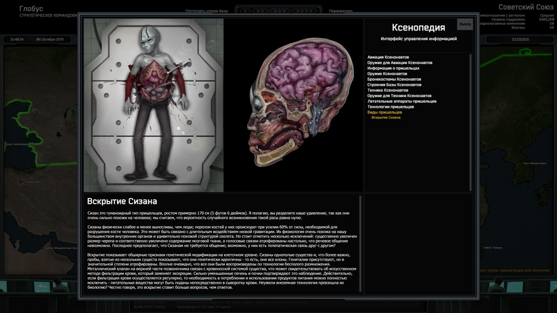Screen dimensions: 557x313
Task: Click the Ксенопедия panel title
Action: coord(418,27)
